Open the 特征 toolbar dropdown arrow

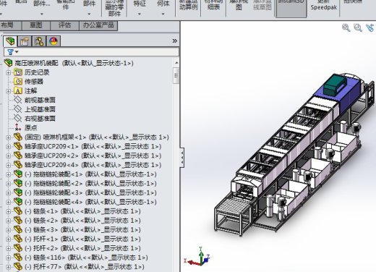tap(140, 14)
